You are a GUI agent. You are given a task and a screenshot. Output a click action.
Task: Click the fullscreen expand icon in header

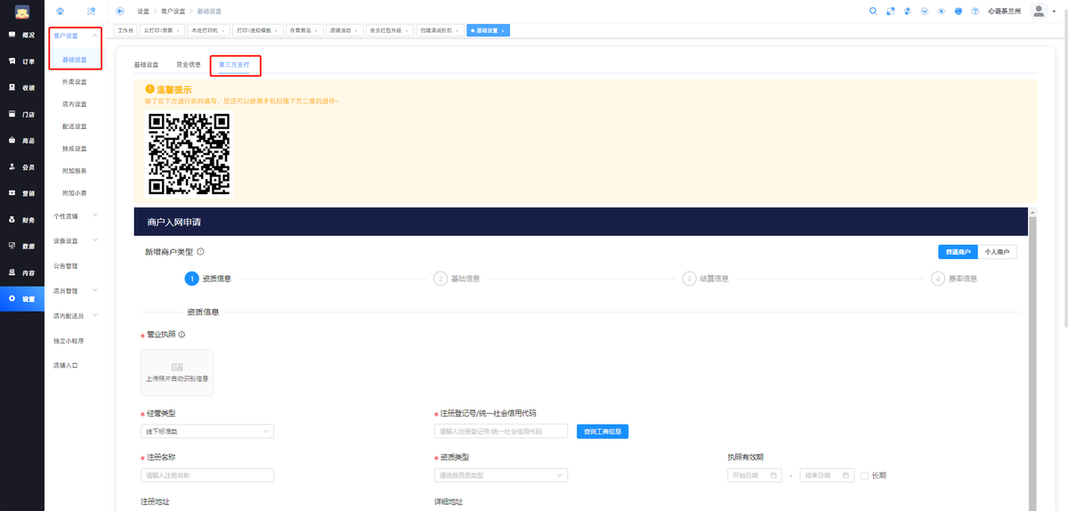[x=890, y=11]
